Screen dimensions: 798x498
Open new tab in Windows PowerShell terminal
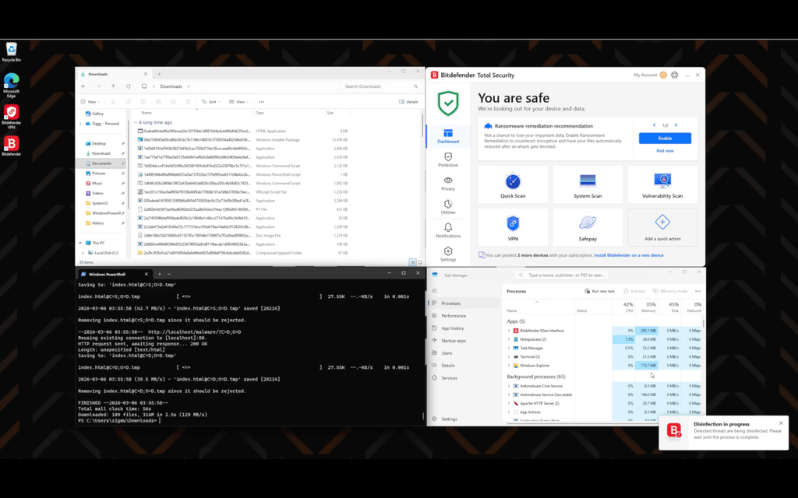tap(159, 274)
